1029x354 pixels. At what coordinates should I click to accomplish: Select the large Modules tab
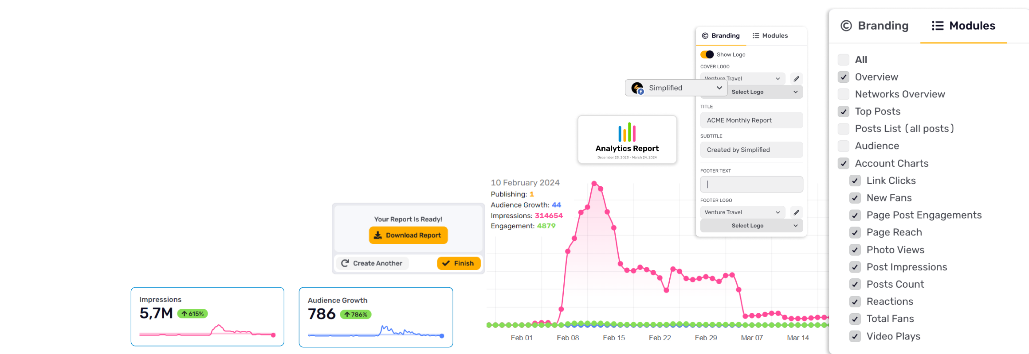tap(963, 26)
